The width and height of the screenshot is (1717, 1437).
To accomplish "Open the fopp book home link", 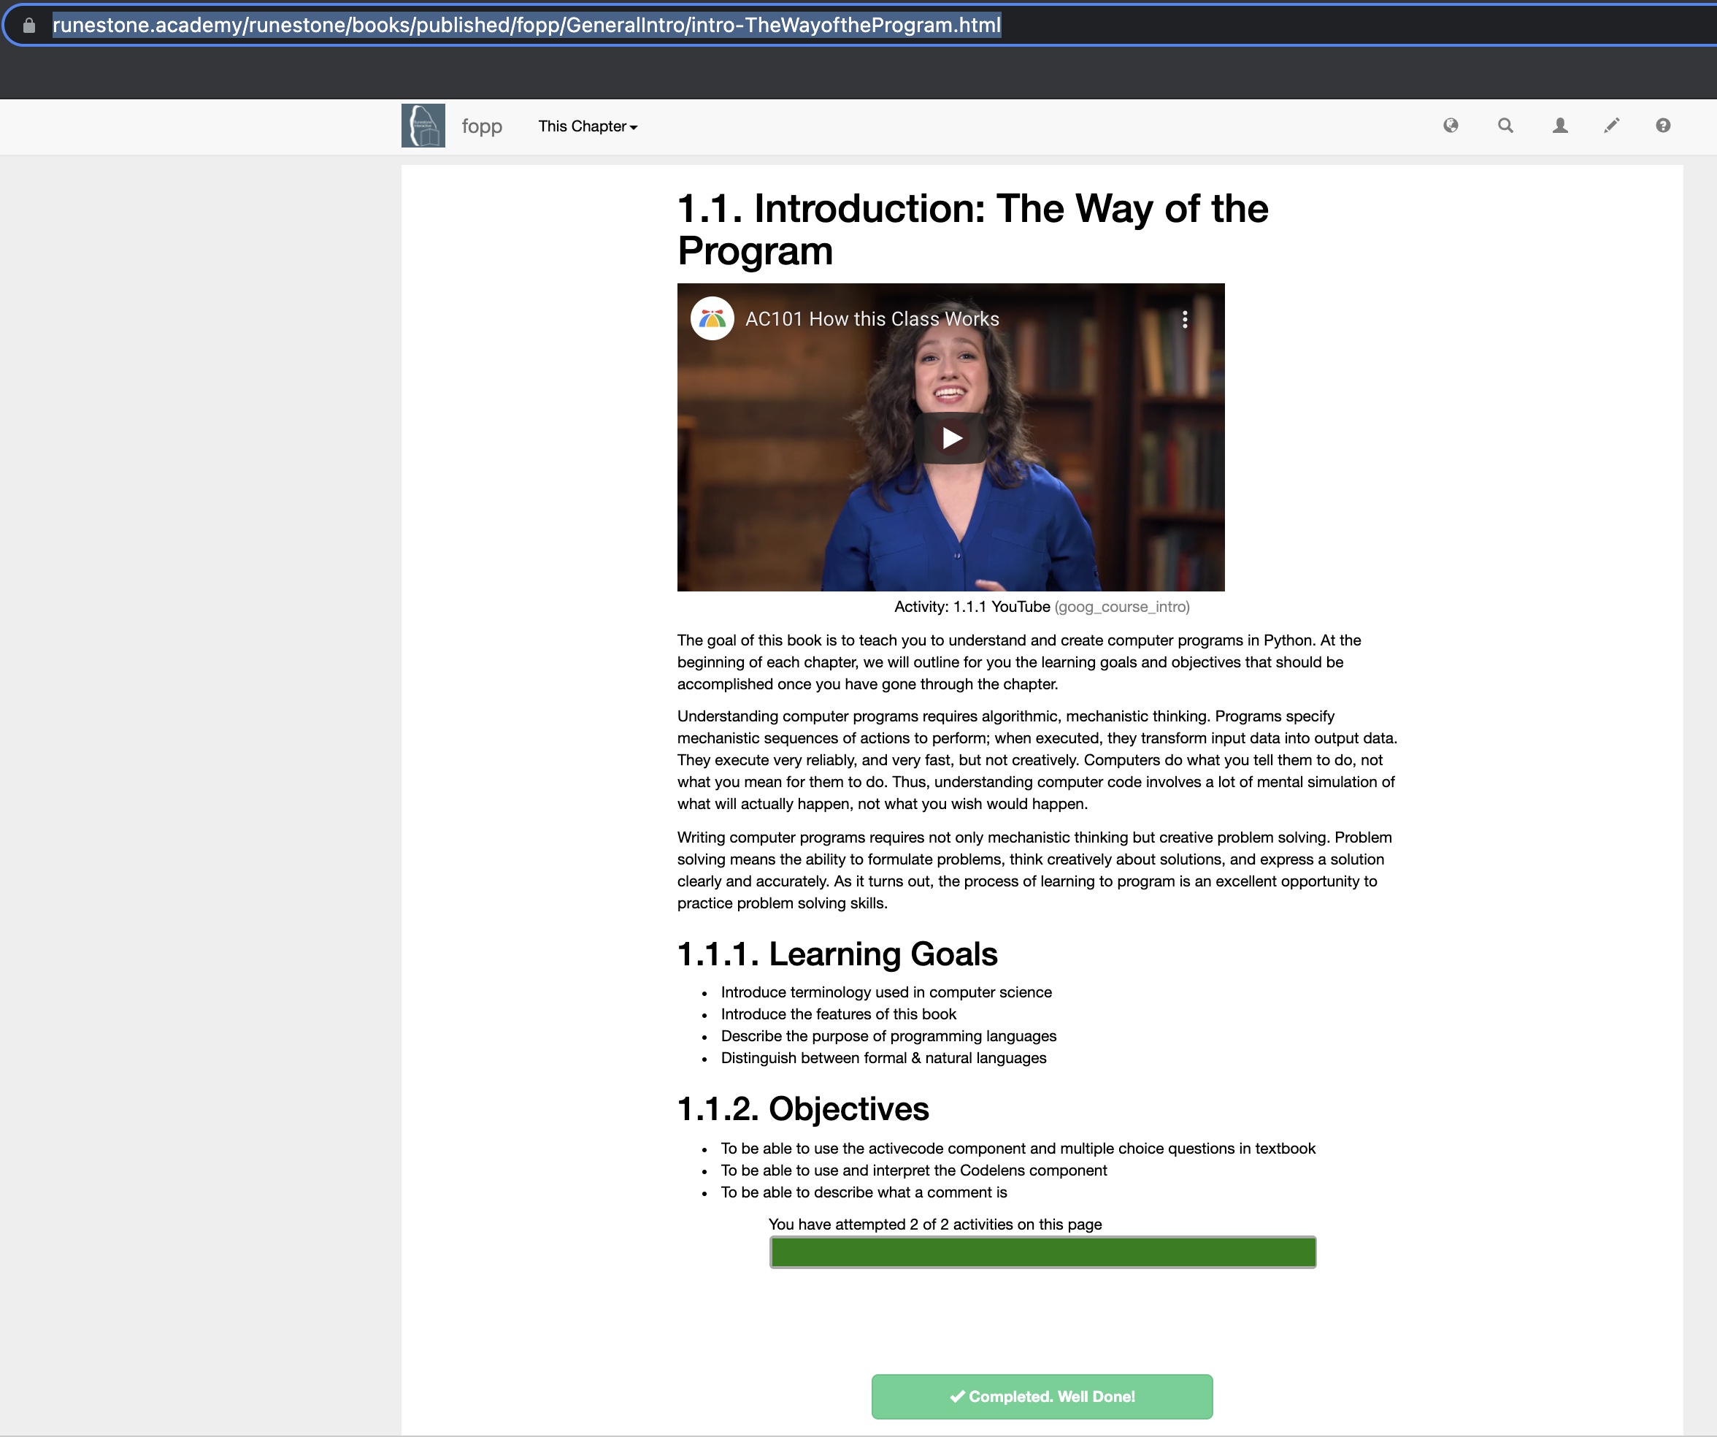I will [482, 127].
